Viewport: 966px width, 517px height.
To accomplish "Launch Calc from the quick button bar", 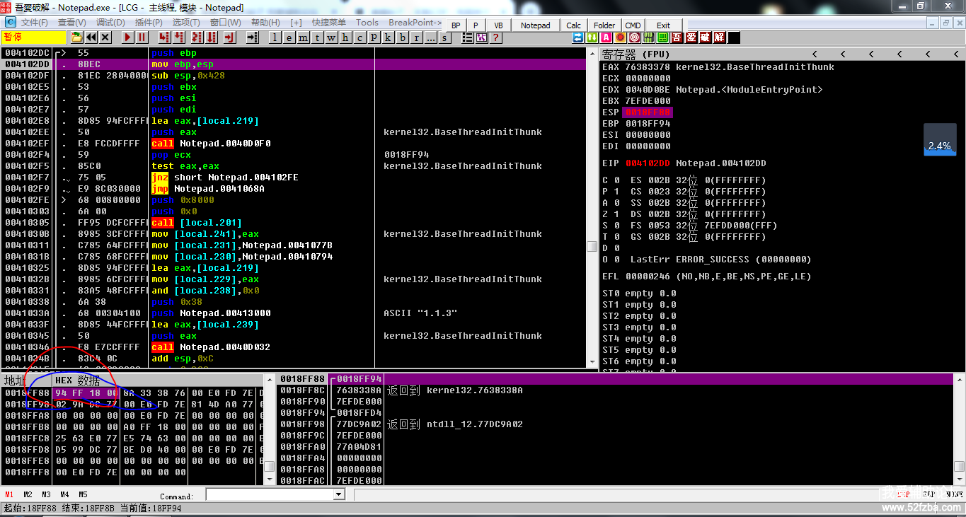I will (573, 25).
